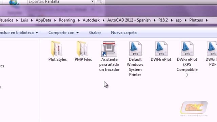
Task: Select Default Windows System Printer PC3 file icon
Action: tap(135, 49)
